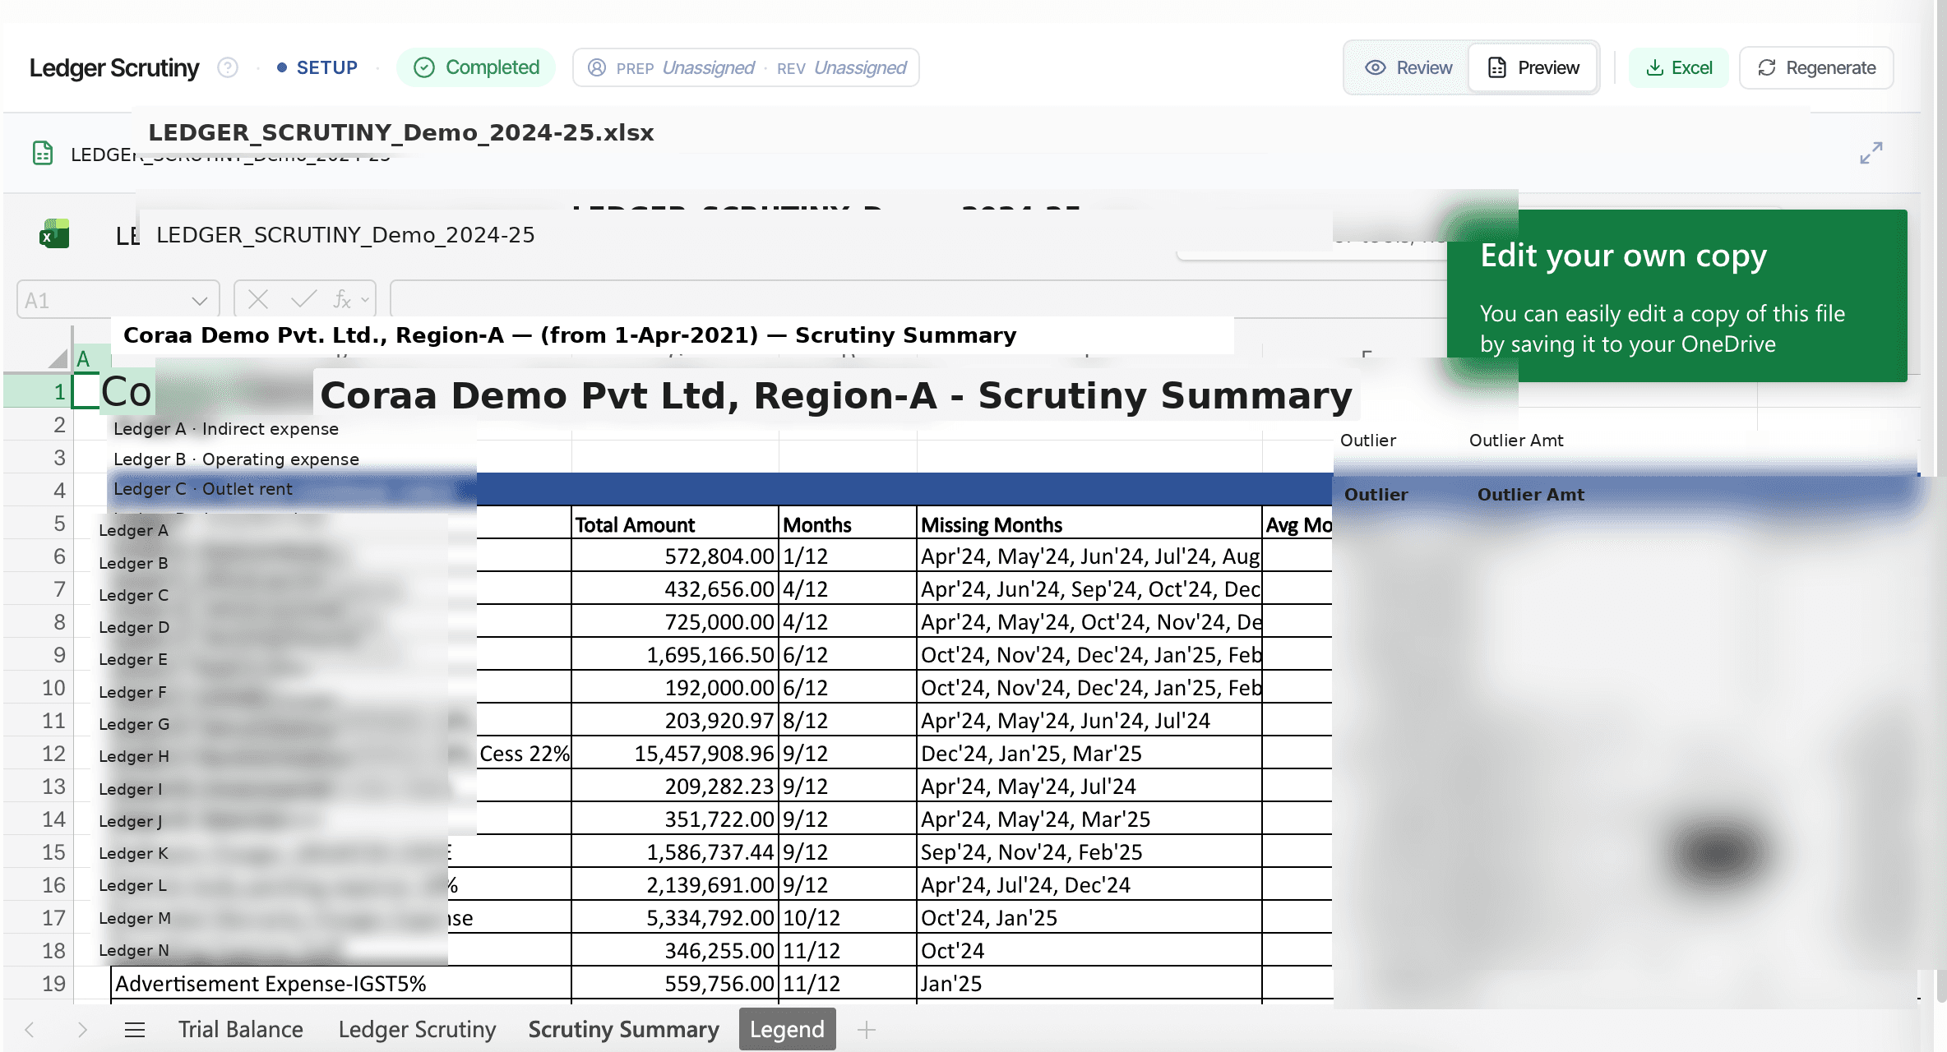Click the Total Amount column header cell
Viewport: 1947px width, 1052px height.
pyautogui.click(x=675, y=524)
